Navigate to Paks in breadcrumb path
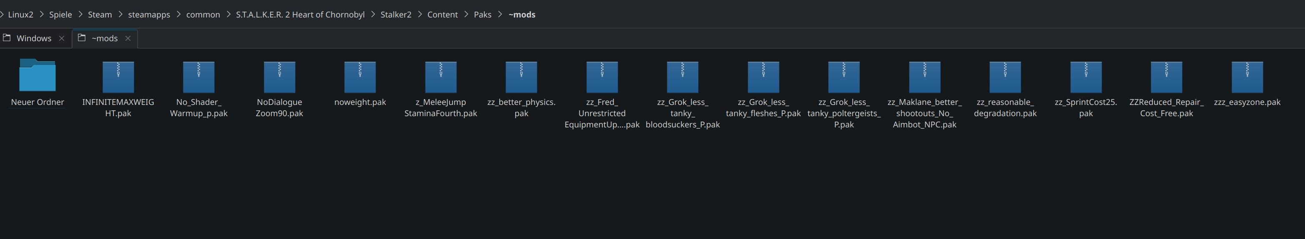Viewport: 1305px width, 239px height. (482, 15)
